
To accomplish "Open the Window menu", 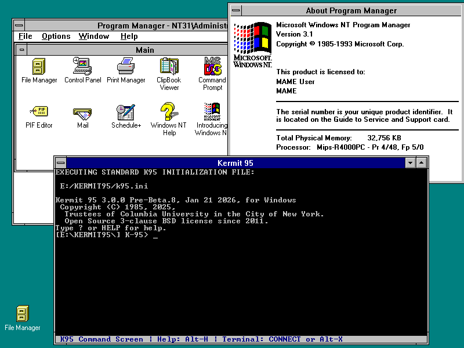I will (x=93, y=37).
